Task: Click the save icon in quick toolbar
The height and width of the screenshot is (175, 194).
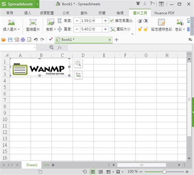Action: pyautogui.click(x=10, y=40)
